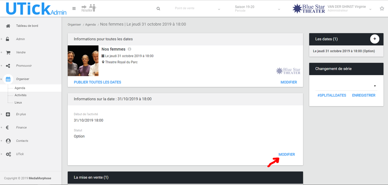
Task: Open the Changement de série dropdown
Action: pyautogui.click(x=346, y=86)
